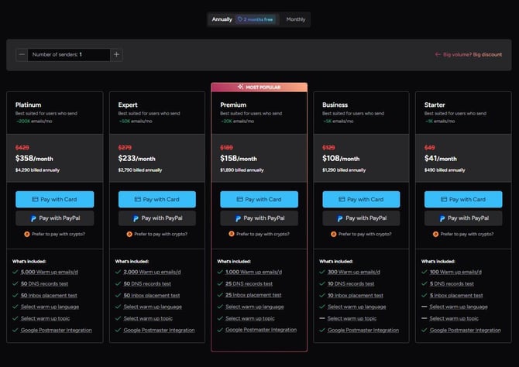Open the Big volume discount link
This screenshot has width=519, height=367.
[469, 55]
